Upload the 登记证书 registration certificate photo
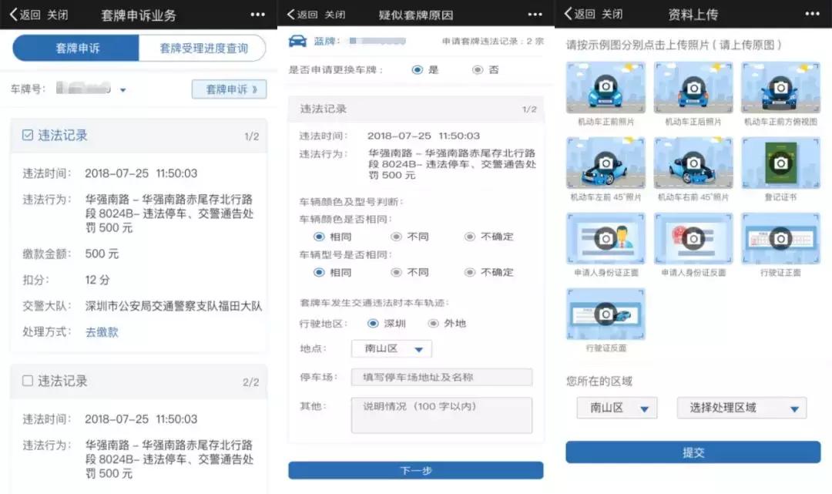 pyautogui.click(x=780, y=163)
